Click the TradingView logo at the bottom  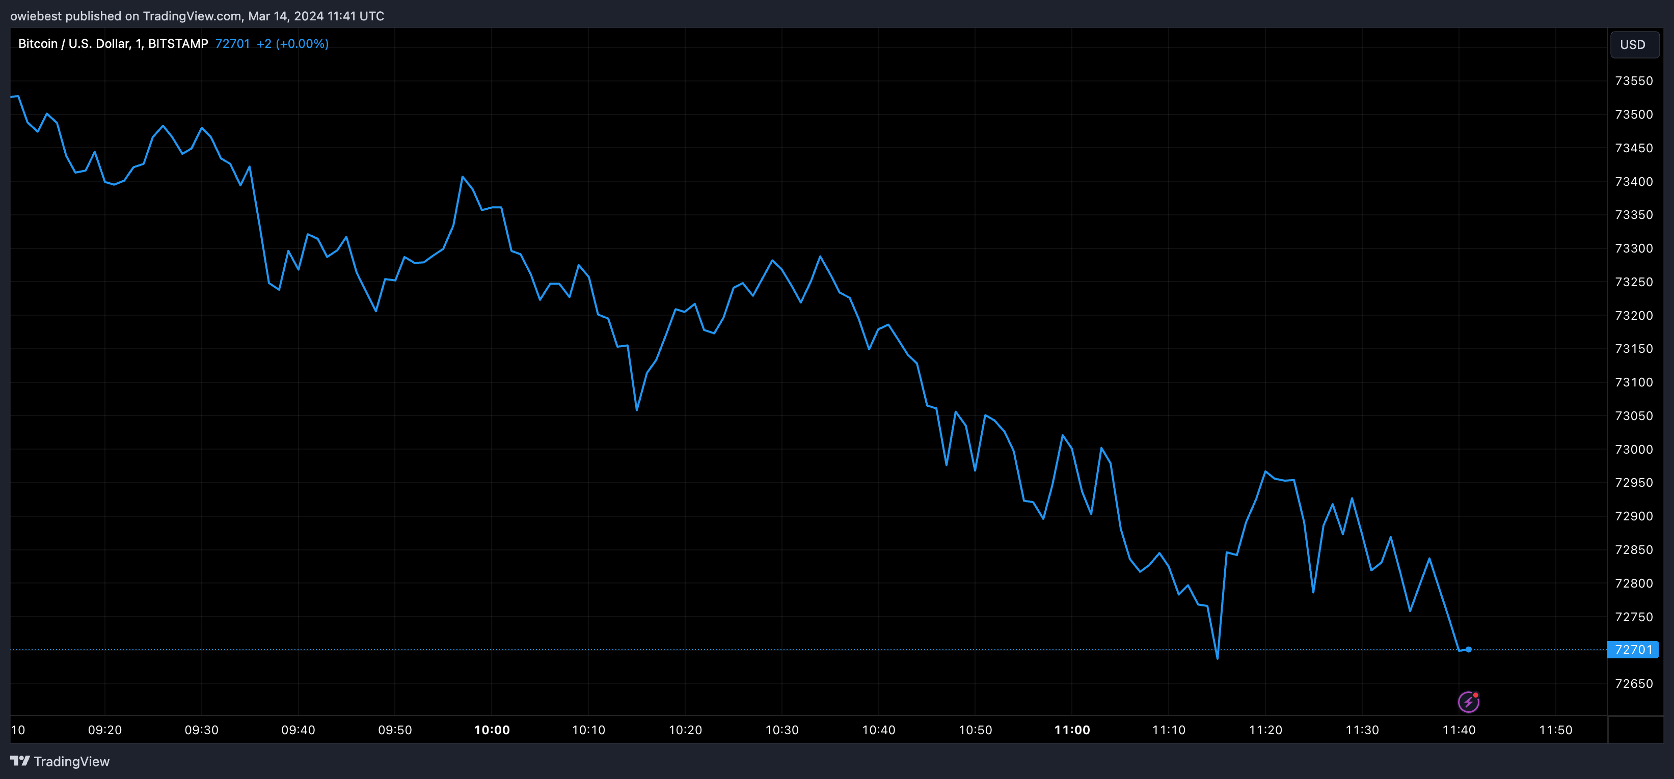[60, 761]
